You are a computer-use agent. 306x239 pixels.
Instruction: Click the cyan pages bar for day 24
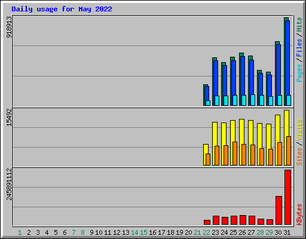226,100
